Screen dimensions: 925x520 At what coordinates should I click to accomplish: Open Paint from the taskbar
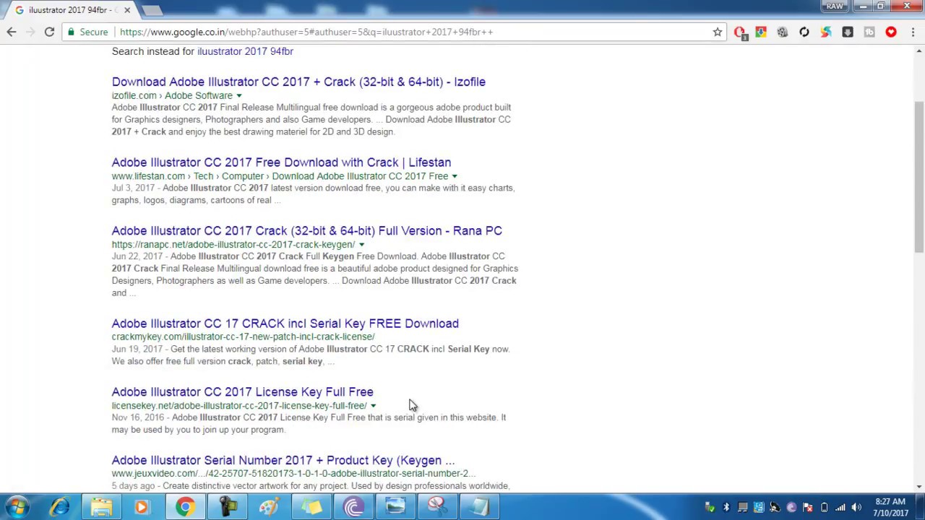pos(269,507)
